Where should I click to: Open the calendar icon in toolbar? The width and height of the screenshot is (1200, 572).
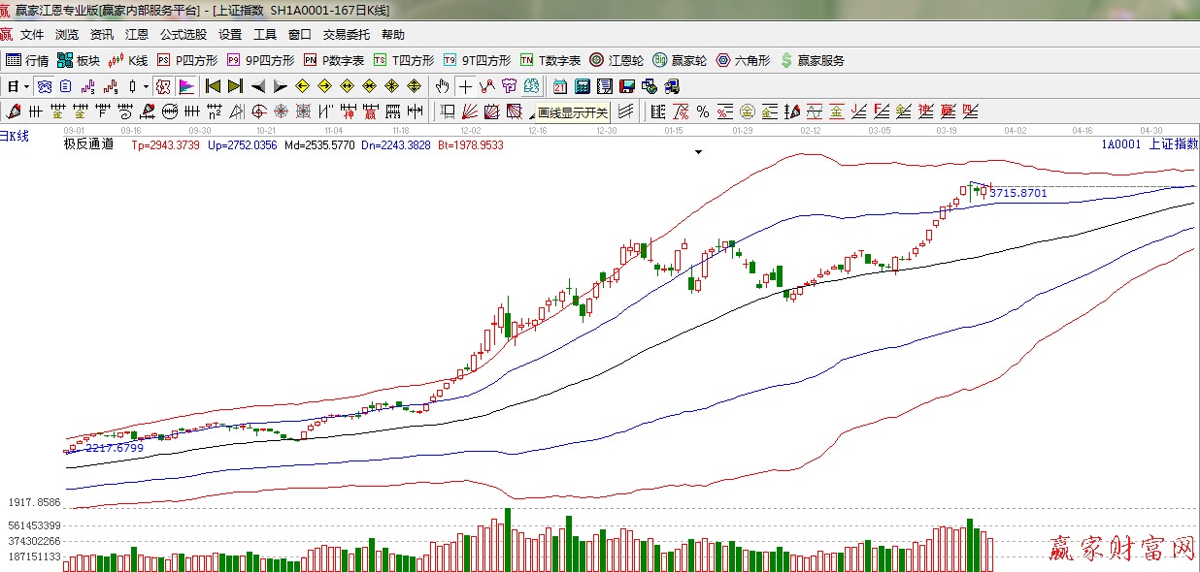(x=560, y=86)
